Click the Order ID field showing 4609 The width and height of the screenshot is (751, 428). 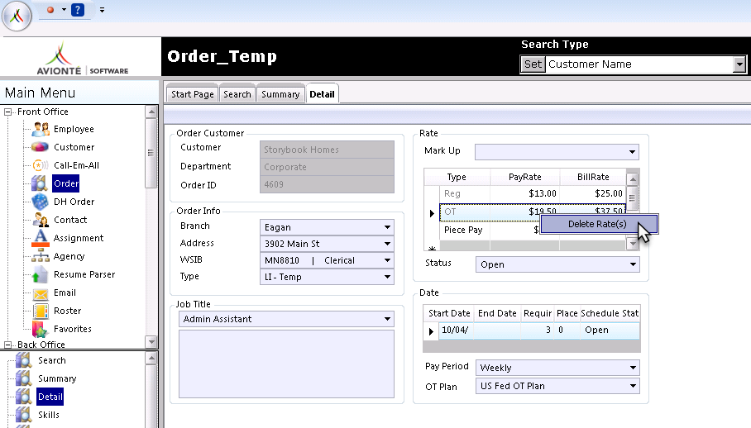[x=328, y=184]
